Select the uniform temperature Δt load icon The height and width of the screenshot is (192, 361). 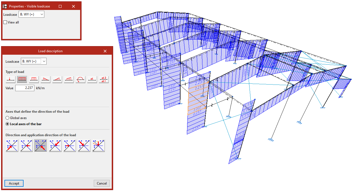[x=92, y=80]
